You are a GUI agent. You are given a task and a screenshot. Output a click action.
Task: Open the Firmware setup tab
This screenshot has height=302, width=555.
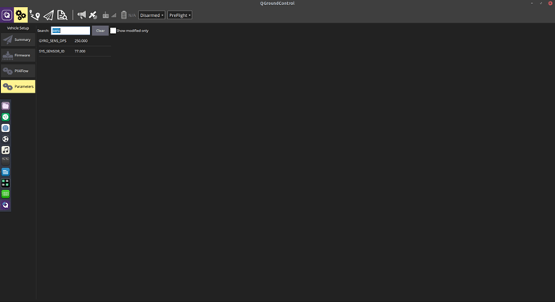[x=18, y=56]
